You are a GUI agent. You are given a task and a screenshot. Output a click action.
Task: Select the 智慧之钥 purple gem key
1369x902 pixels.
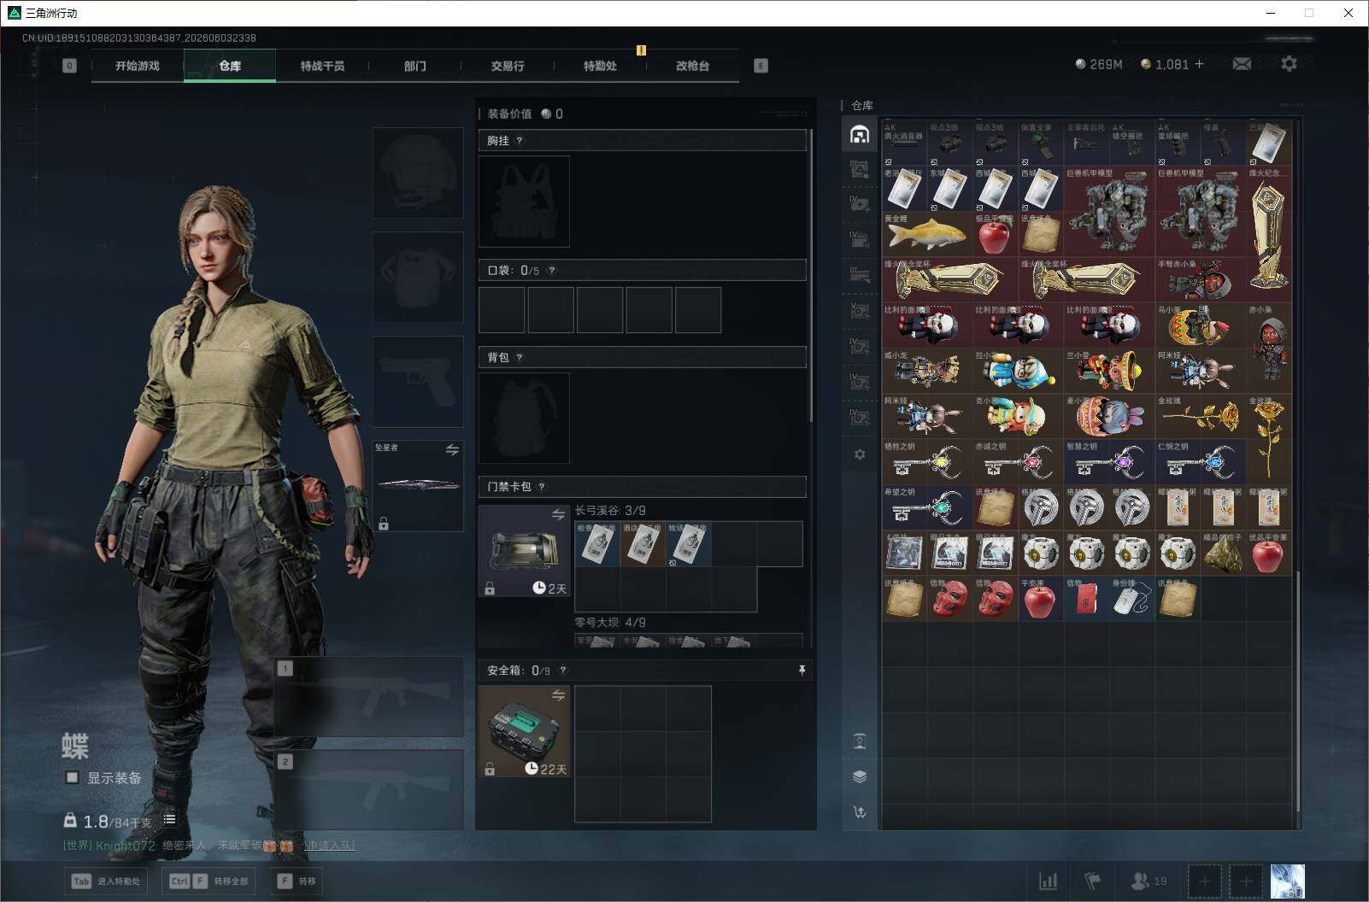pos(1109,463)
